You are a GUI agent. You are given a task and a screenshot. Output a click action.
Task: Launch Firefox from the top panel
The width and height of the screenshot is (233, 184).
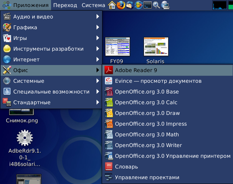coord(121,5)
